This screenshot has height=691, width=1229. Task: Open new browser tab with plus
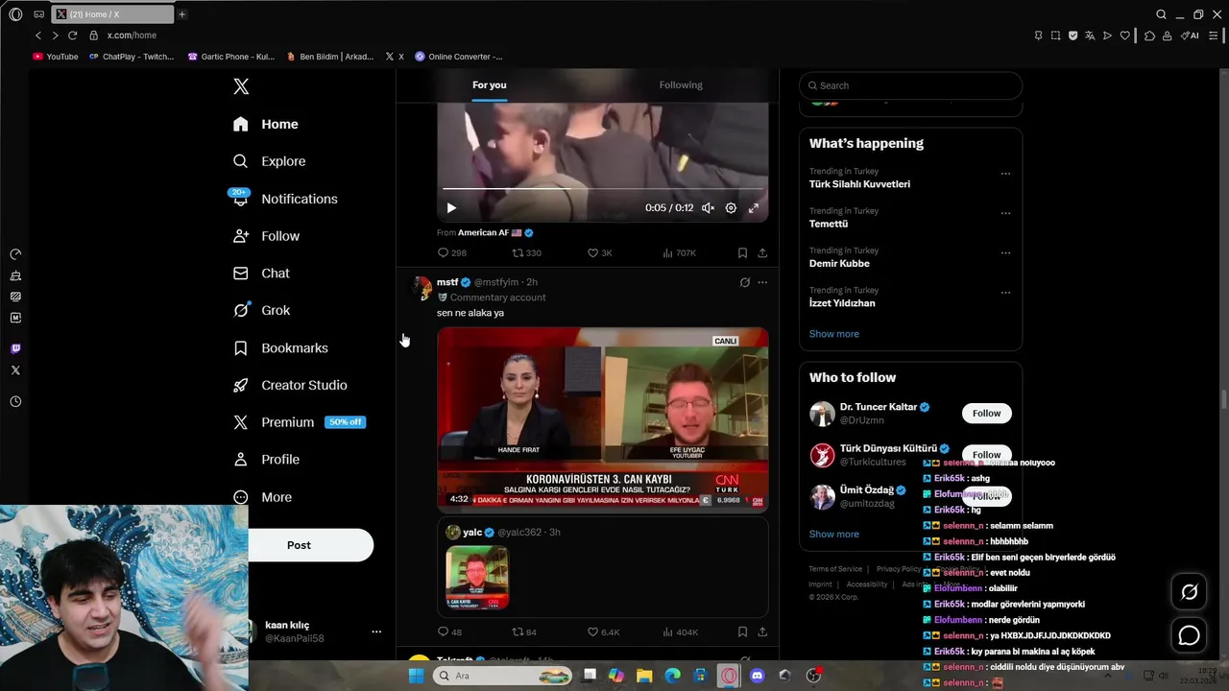(181, 14)
